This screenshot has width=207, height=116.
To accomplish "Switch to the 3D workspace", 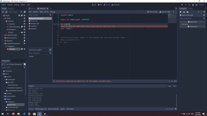I will pyautogui.click(x=100, y=5).
